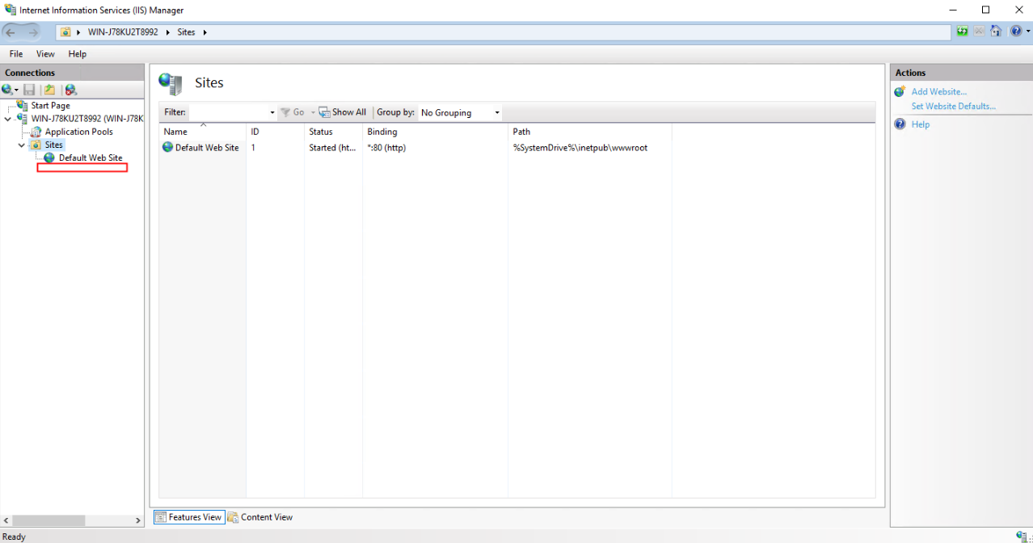This screenshot has width=1033, height=543.
Task: Click the *:80 (http) binding cell
Action: 386,148
